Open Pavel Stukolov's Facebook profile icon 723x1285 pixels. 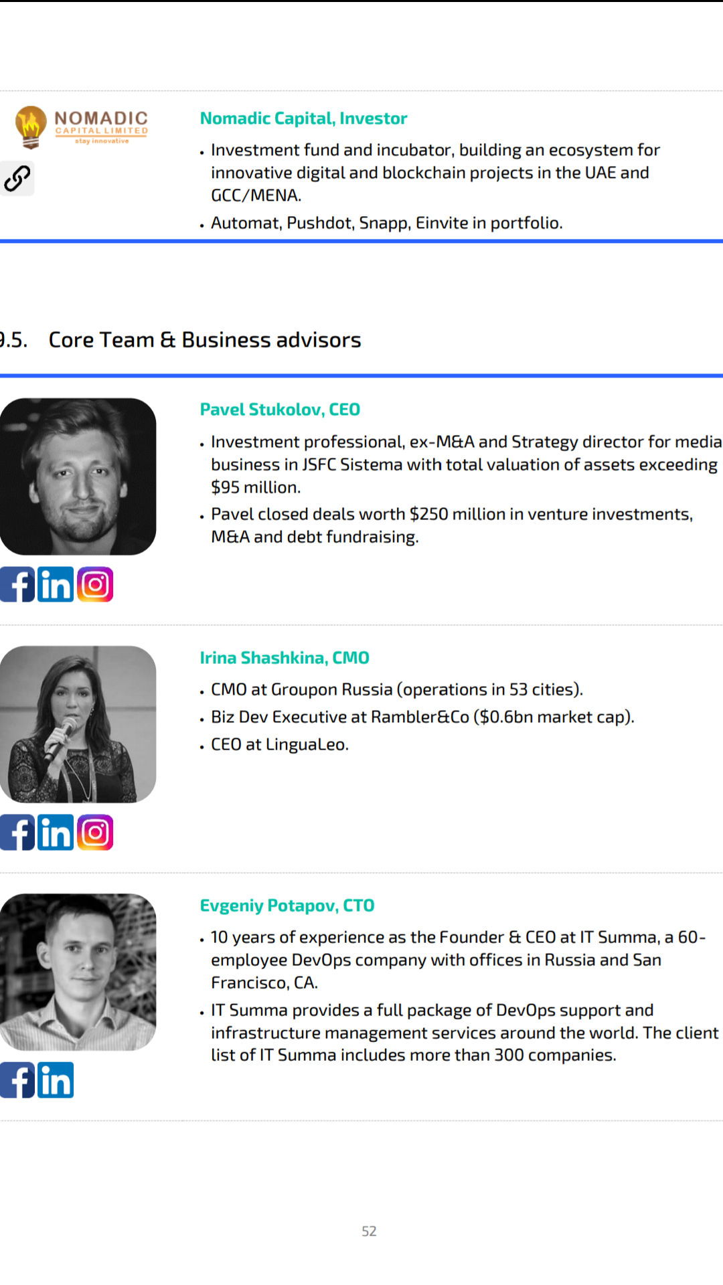tap(17, 584)
